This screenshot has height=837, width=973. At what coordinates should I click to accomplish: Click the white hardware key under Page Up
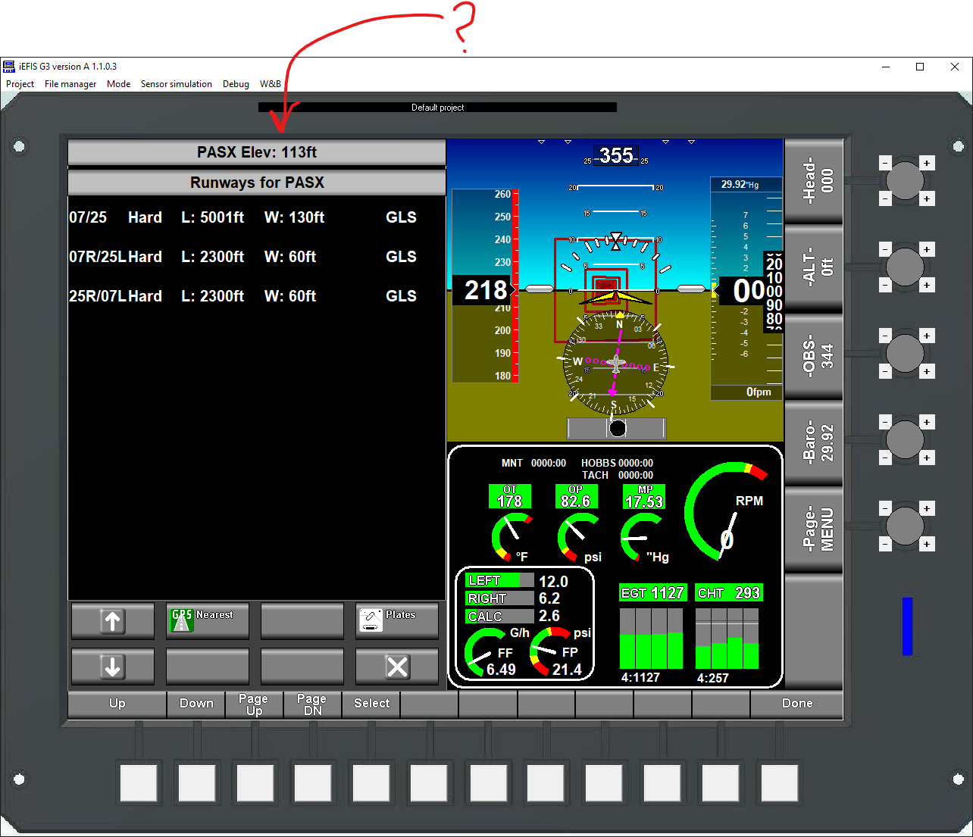[x=255, y=782]
